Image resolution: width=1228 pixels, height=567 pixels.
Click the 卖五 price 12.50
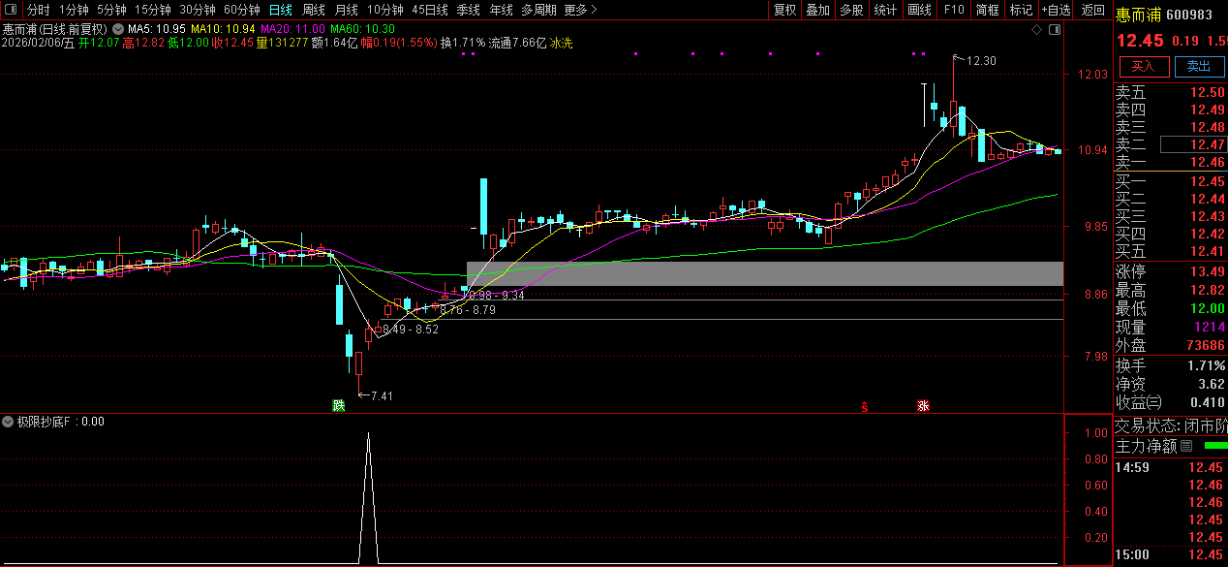coord(1207,93)
